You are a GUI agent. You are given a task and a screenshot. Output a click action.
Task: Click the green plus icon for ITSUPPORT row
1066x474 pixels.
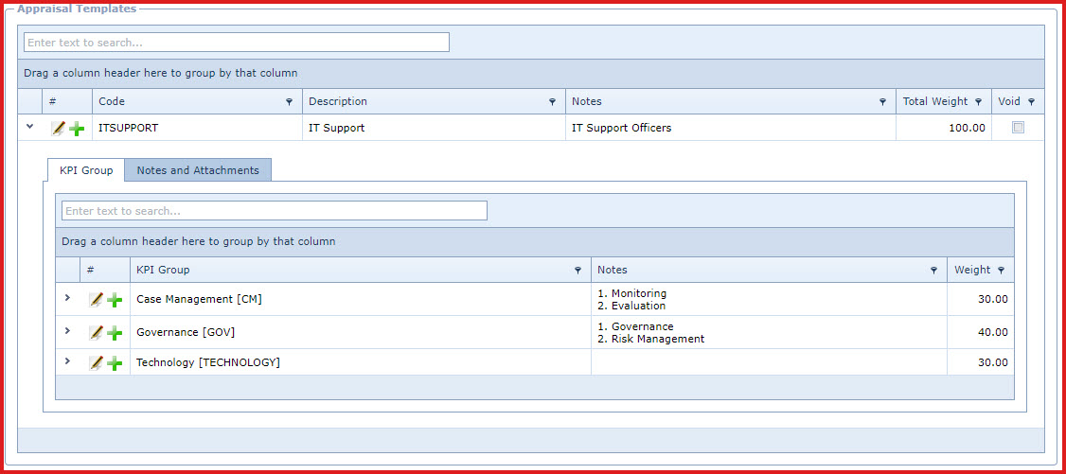click(x=77, y=128)
